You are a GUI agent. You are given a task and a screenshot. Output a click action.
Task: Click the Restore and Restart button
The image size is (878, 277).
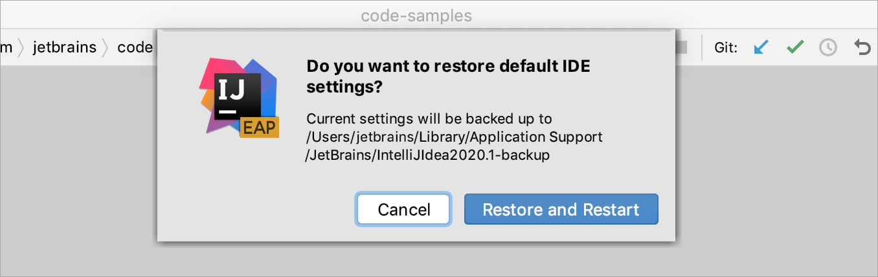(561, 209)
